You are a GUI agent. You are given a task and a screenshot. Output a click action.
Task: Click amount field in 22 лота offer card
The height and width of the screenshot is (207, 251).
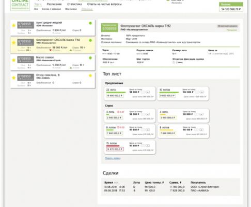tap(115, 95)
